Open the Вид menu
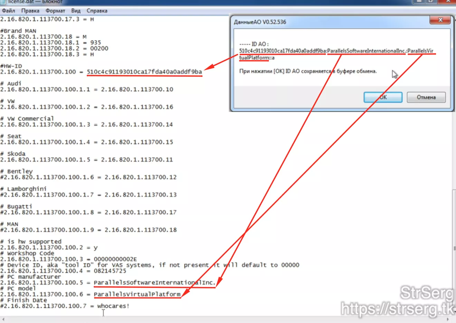 [76, 11]
